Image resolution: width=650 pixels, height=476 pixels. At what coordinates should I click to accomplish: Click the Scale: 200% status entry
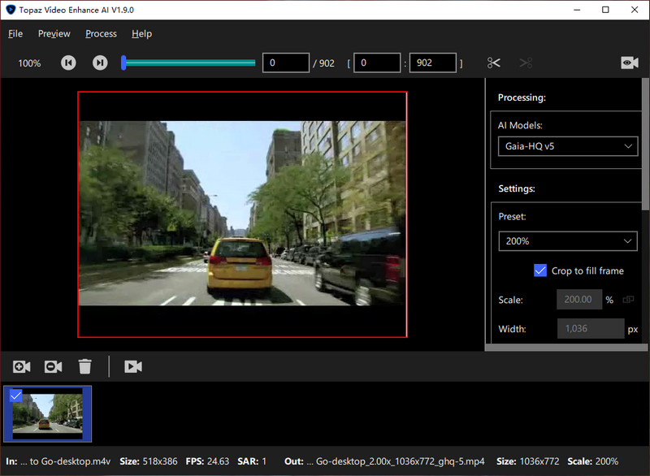tap(593, 461)
